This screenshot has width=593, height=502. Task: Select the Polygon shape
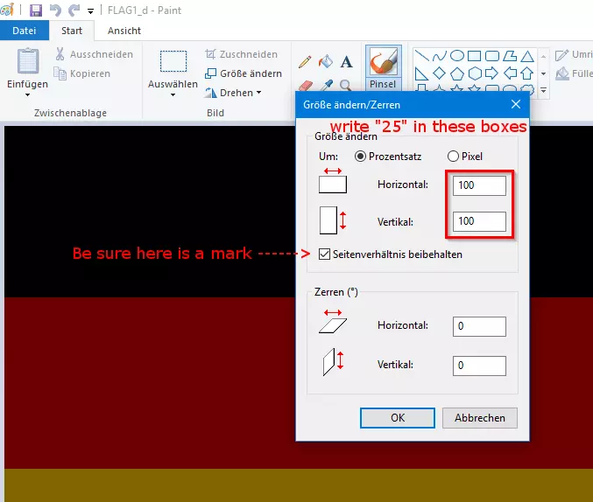click(x=510, y=56)
